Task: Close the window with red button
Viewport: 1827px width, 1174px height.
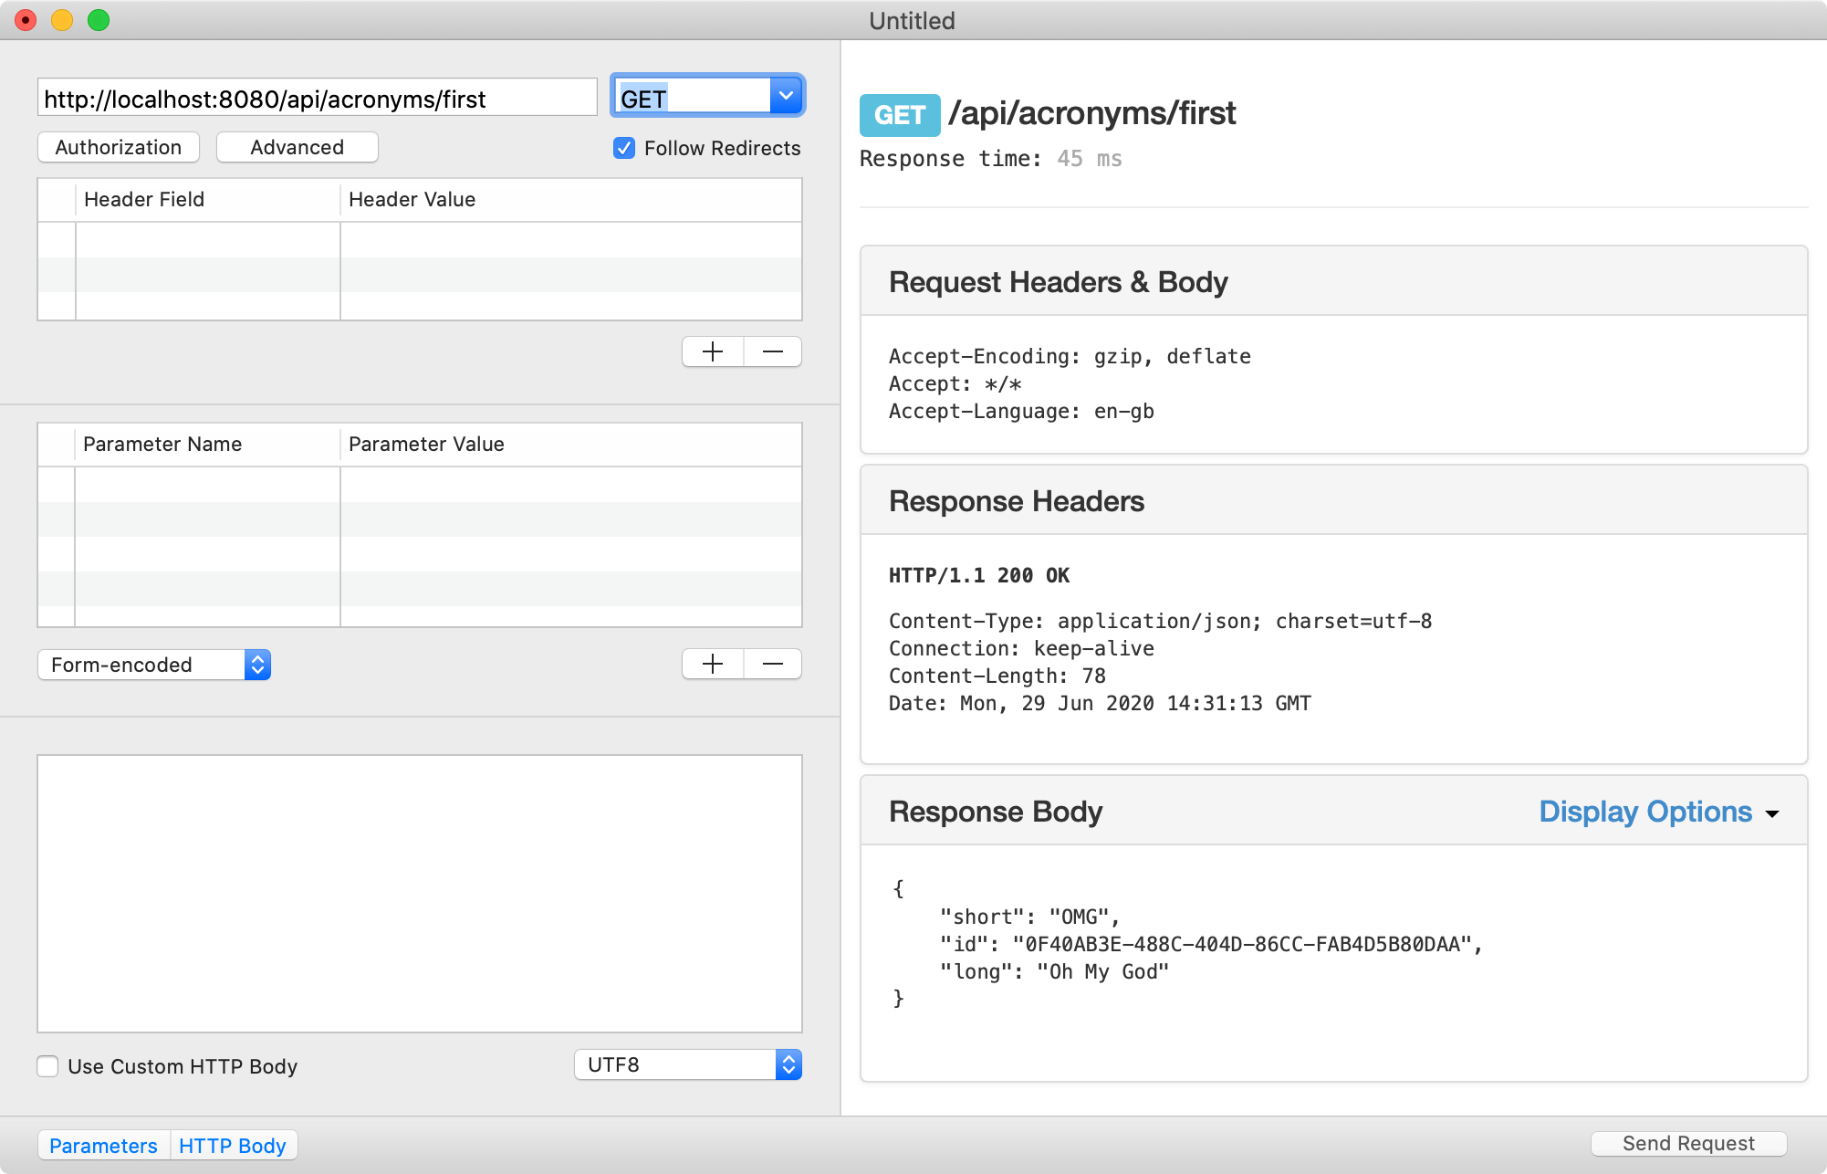Action: (26, 20)
